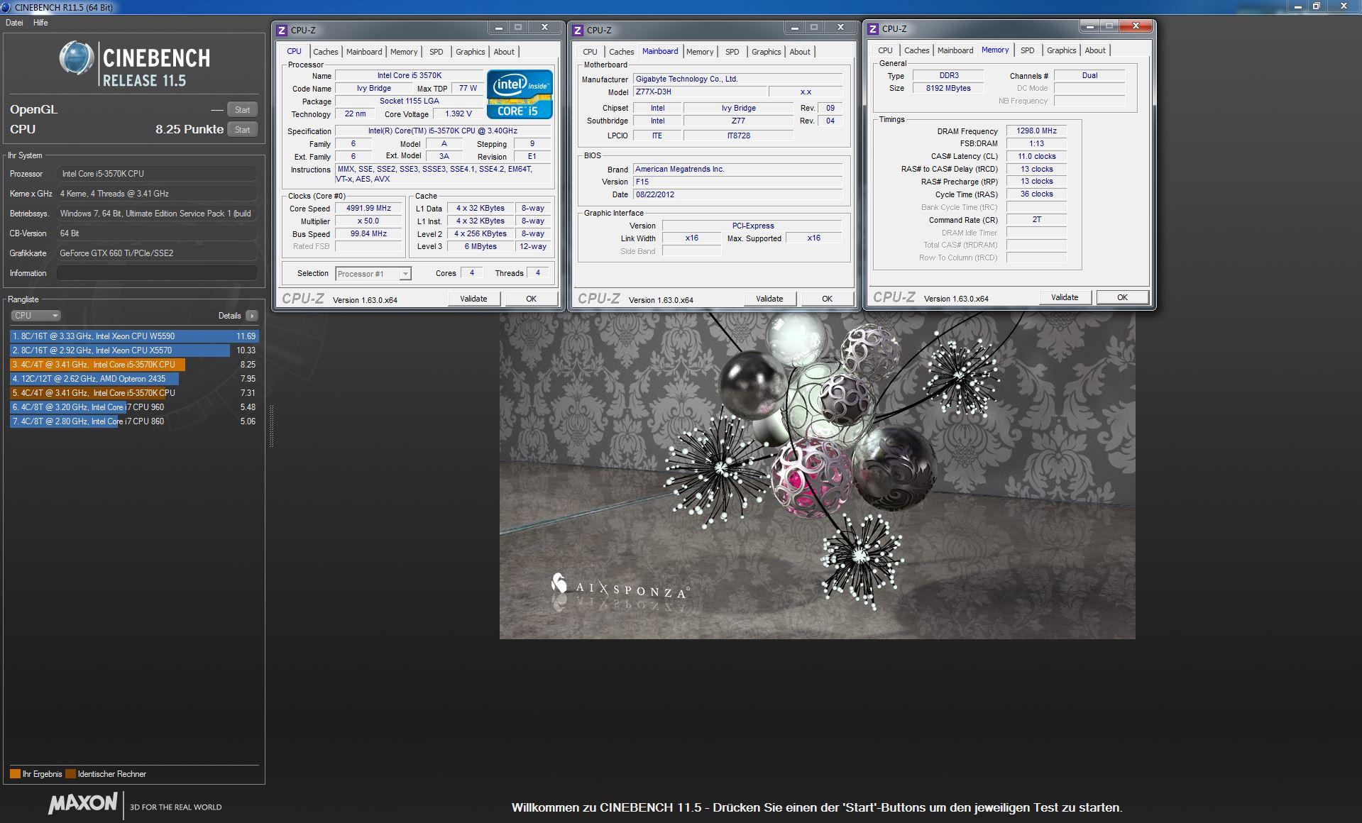Open SPD tab in Mainboard CPU-Z window
1362x823 pixels.
(732, 52)
